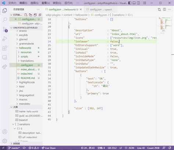Open Run and Debug view
174x150 pixels.
[5, 39]
